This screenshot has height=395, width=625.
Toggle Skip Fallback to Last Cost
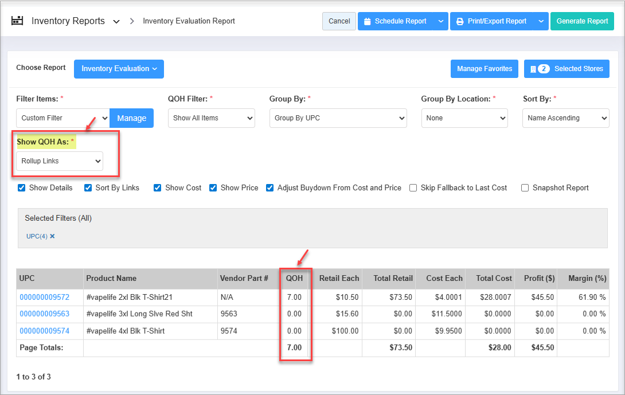click(413, 187)
